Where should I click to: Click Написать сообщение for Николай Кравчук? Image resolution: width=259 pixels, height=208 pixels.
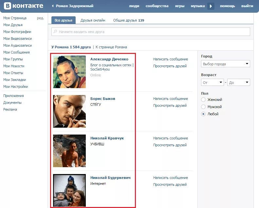tap(171, 138)
